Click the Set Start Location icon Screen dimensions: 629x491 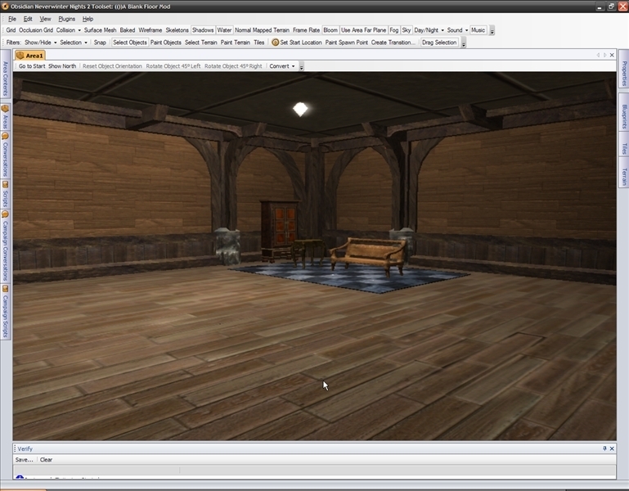pyautogui.click(x=275, y=43)
